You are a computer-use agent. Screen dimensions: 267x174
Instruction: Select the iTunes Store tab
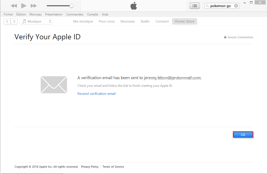point(184,21)
